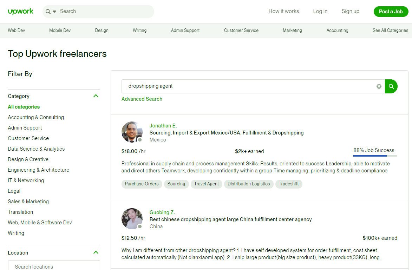Open Guobing Z. profile name link

pyautogui.click(x=162, y=212)
